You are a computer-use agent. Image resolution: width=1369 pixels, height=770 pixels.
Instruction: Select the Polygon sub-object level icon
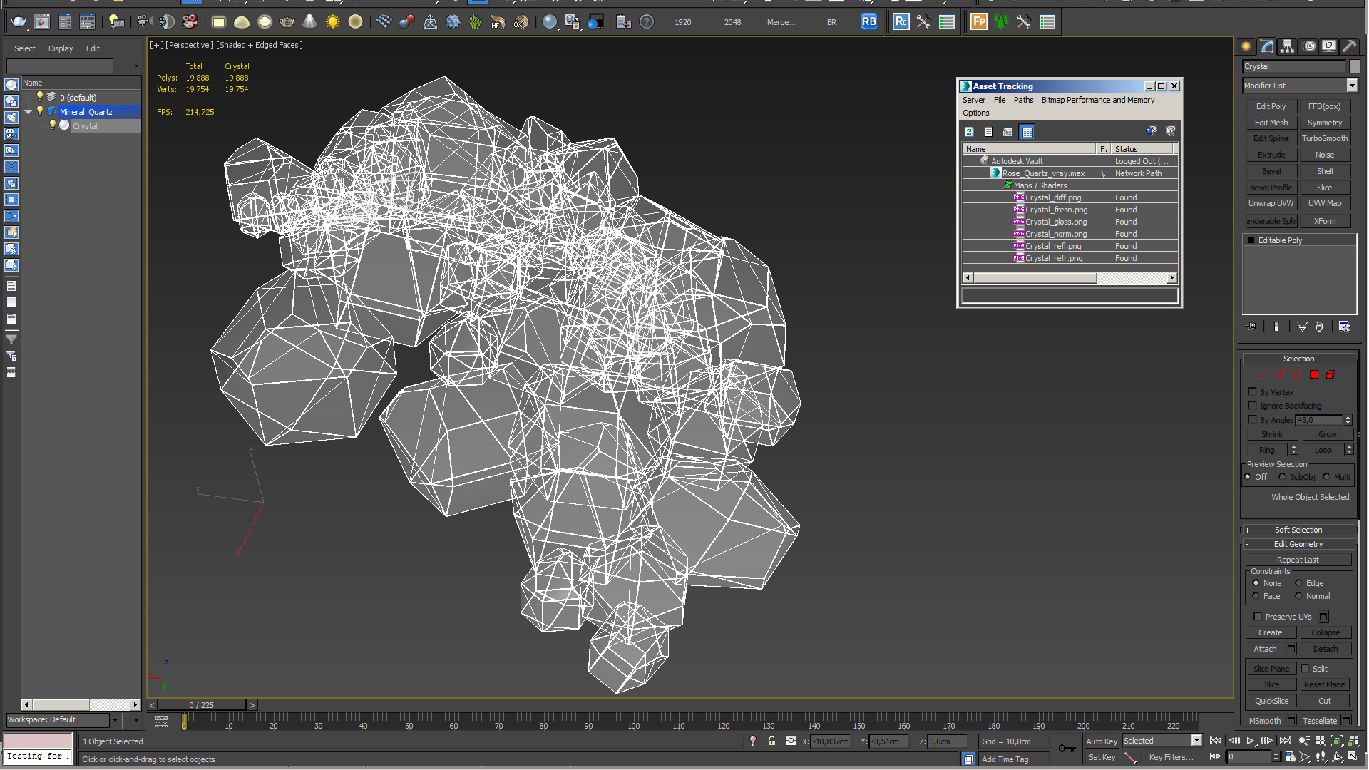click(x=1313, y=374)
